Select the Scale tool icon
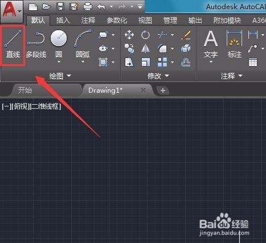This screenshot has width=266, height=243. click(x=146, y=62)
